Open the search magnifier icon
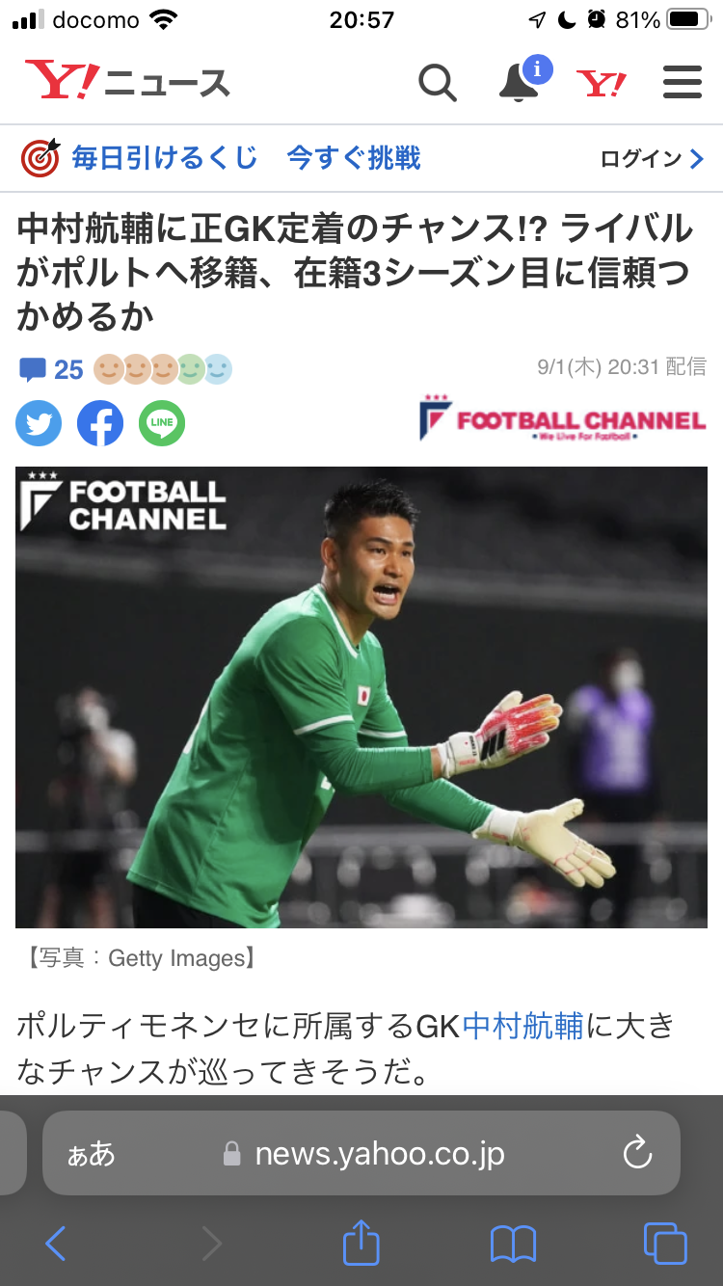The width and height of the screenshot is (723, 1286). pos(437,84)
